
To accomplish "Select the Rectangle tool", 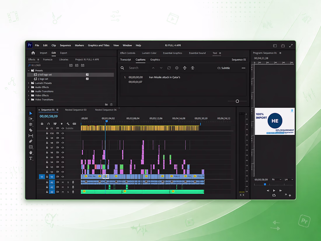I will pyautogui.click(x=31, y=147).
